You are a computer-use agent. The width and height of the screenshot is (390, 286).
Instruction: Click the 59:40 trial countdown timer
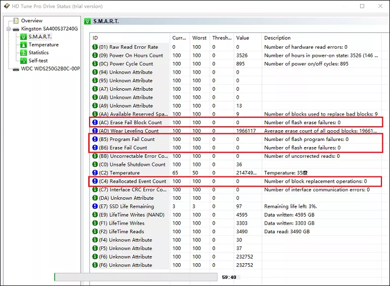tap(229, 277)
